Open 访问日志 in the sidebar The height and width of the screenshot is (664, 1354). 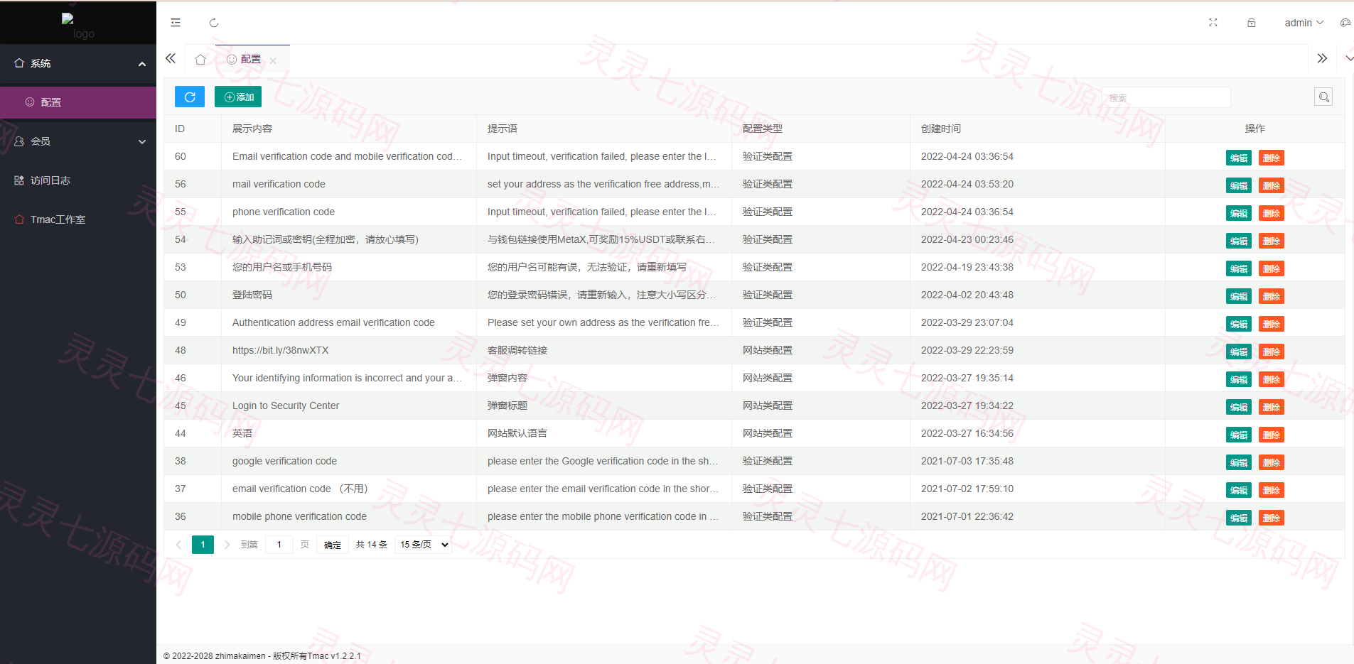pos(78,180)
